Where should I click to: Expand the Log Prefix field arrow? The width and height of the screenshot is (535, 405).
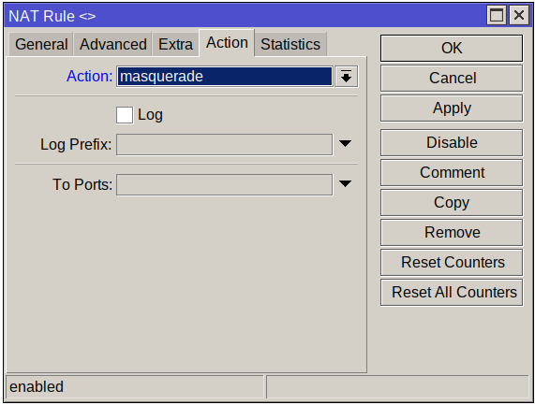pos(345,144)
